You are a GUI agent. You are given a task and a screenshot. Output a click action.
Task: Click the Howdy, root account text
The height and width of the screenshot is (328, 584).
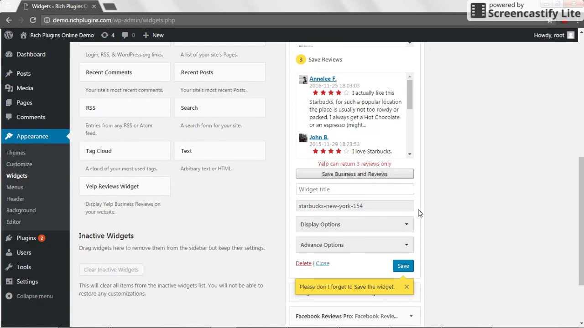(x=549, y=35)
